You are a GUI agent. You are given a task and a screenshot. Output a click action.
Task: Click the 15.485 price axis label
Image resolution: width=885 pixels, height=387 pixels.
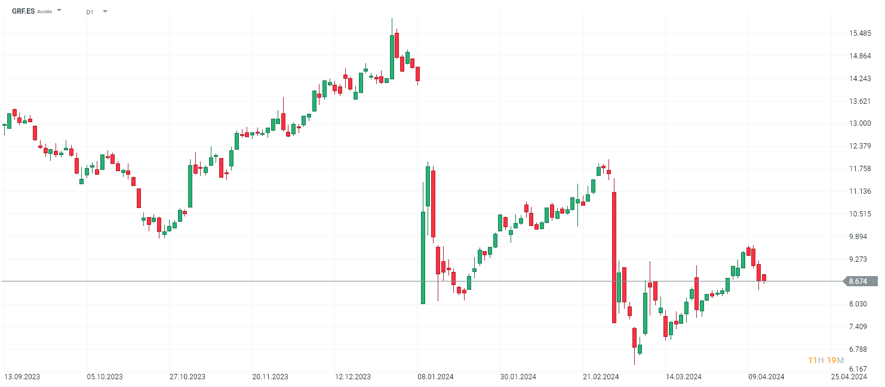860,33
